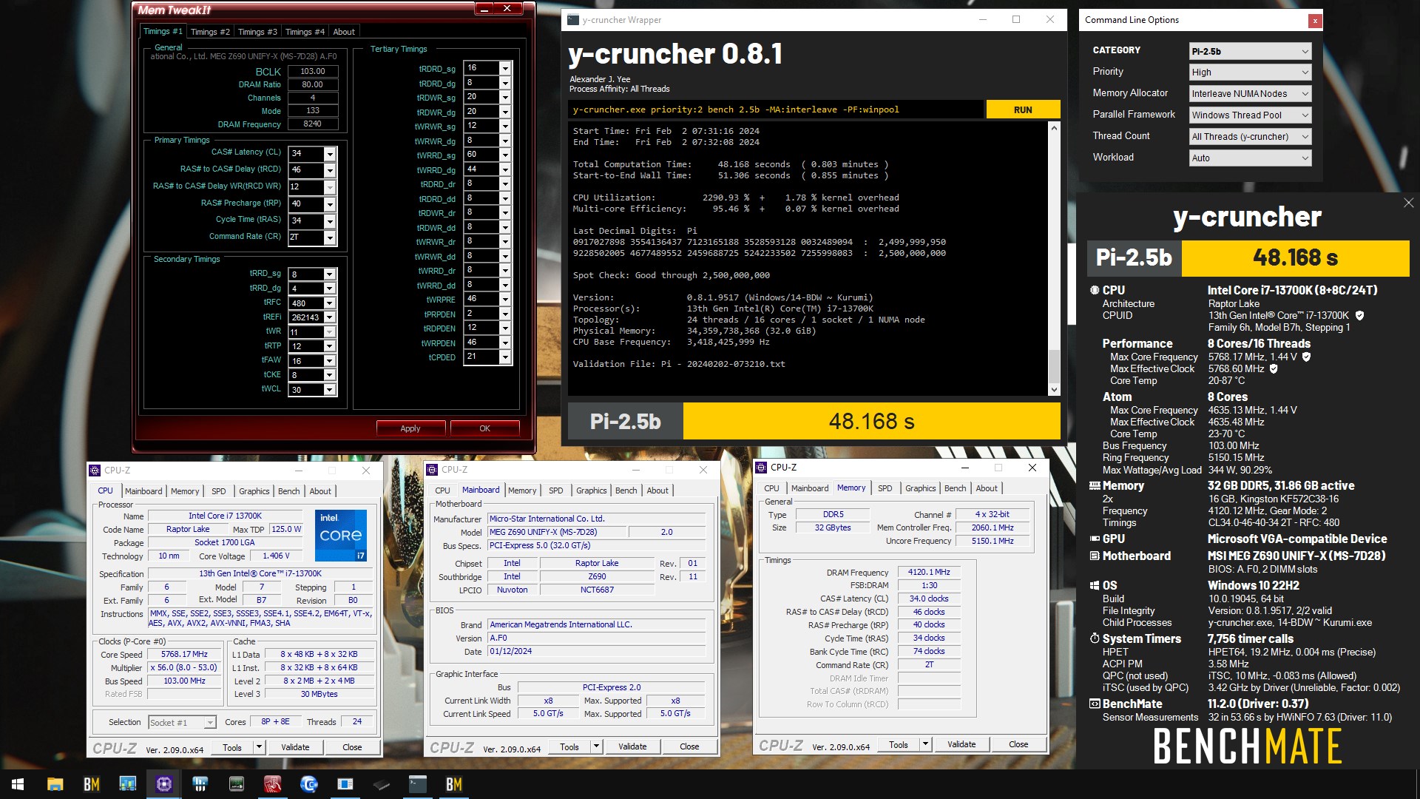
Task: Click the Intel Core i7 logo in CPU-Z
Action: tap(341, 535)
